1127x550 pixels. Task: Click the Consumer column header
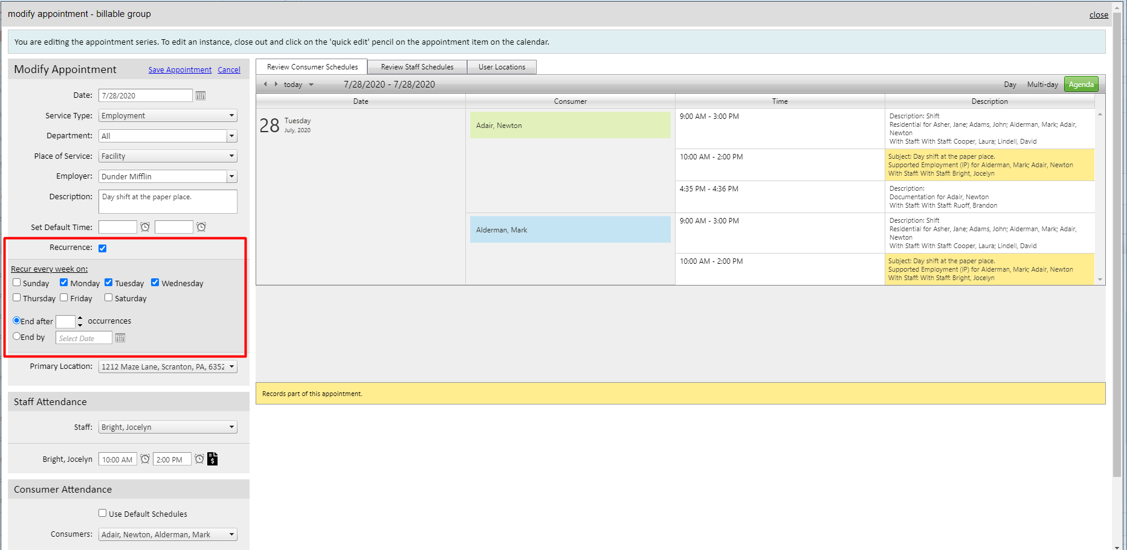click(x=570, y=101)
